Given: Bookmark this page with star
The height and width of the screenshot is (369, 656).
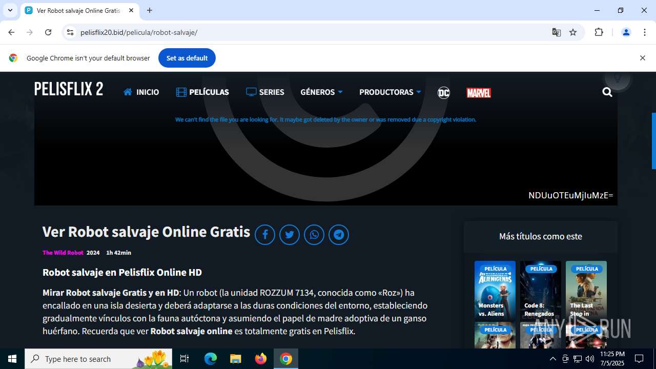Looking at the screenshot, I should [573, 32].
